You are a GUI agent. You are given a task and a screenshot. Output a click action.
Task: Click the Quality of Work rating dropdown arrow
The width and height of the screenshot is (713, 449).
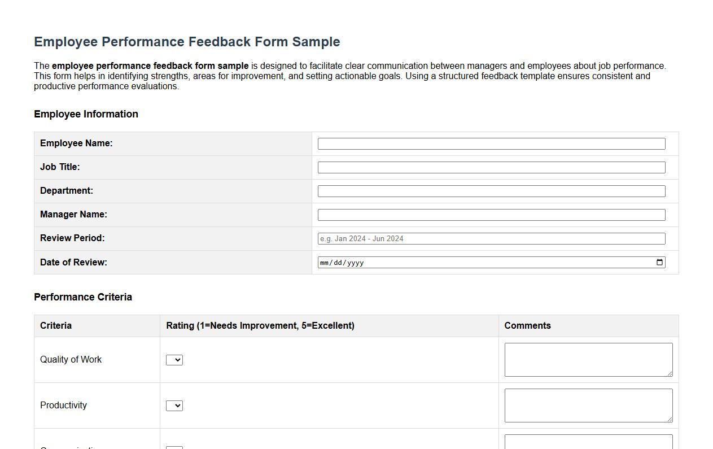pyautogui.click(x=178, y=360)
